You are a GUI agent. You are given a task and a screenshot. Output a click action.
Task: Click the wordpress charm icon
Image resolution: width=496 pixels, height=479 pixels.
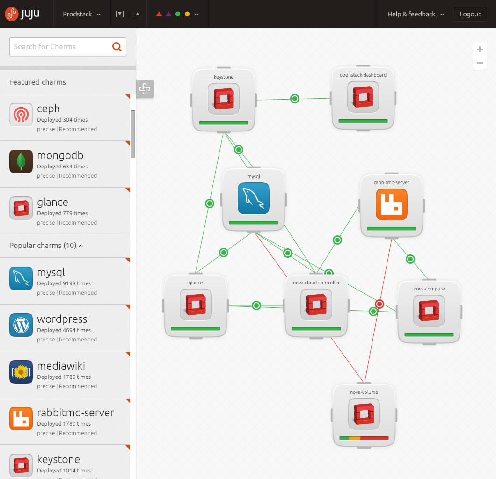(x=21, y=325)
